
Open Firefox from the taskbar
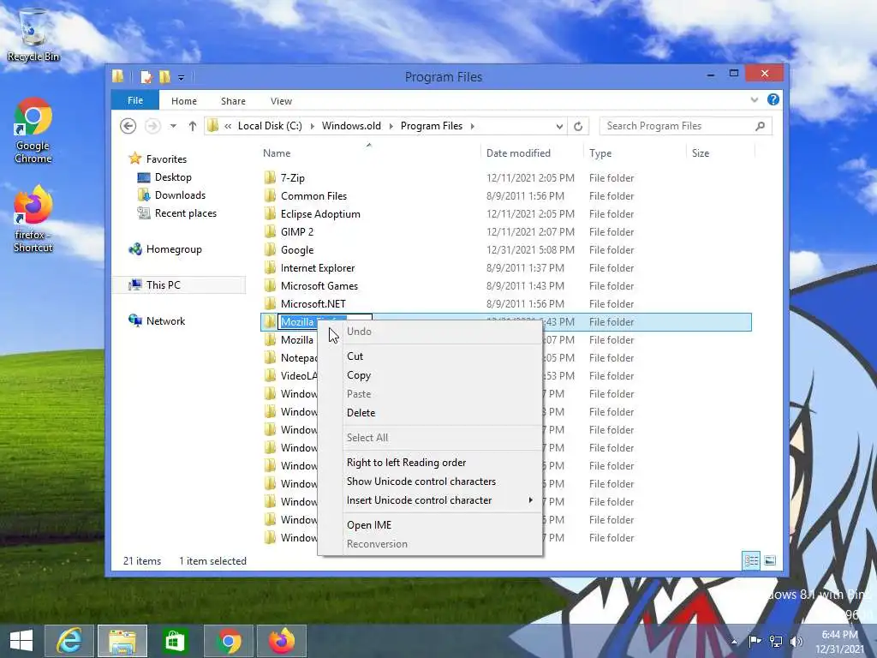coord(281,641)
